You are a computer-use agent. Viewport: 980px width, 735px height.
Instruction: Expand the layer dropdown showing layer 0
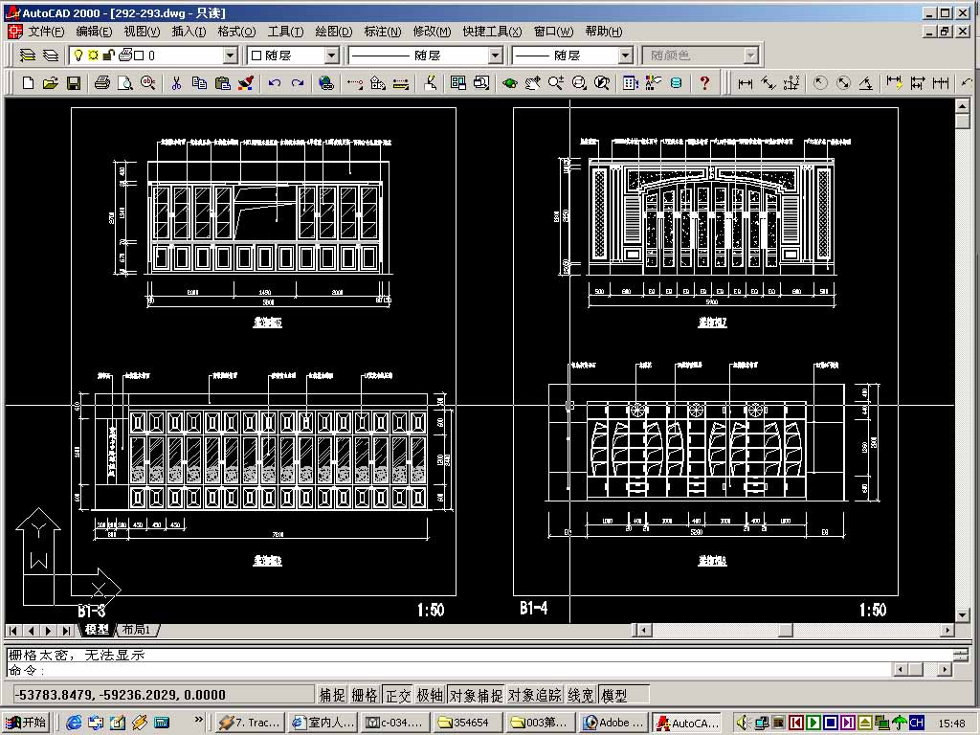[230, 56]
